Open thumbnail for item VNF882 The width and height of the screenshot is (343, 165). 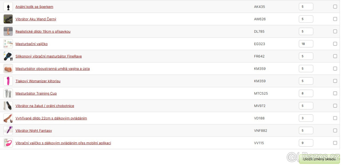coord(8,131)
